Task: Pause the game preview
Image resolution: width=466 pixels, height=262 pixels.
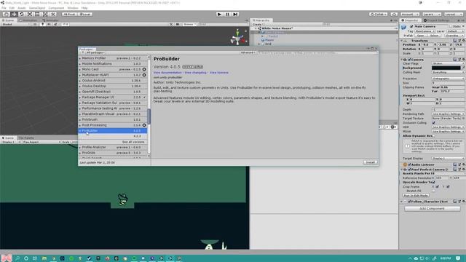Action: click(x=227, y=14)
